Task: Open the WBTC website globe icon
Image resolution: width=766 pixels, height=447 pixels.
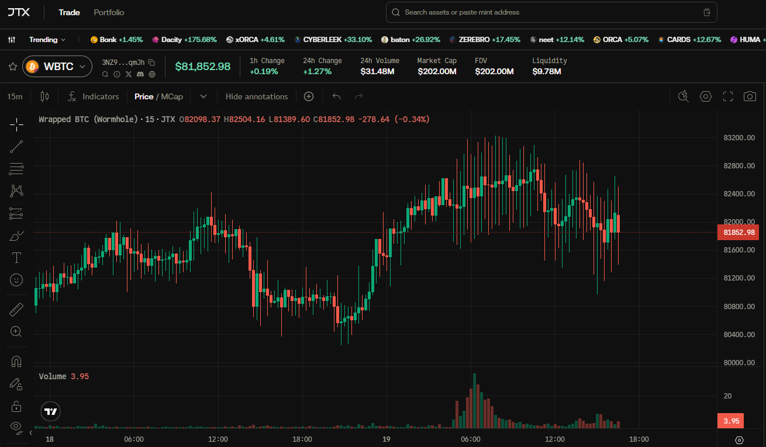Action: click(152, 74)
